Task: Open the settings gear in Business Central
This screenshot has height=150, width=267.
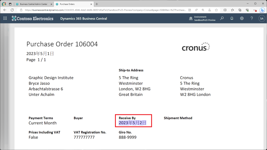Action: tap(242, 18)
